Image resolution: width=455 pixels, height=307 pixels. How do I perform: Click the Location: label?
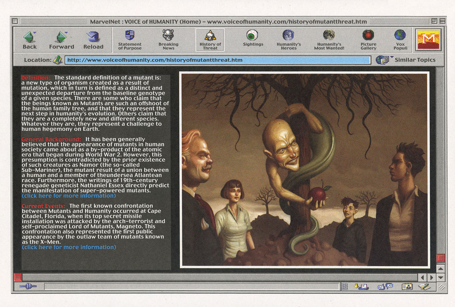click(38, 60)
